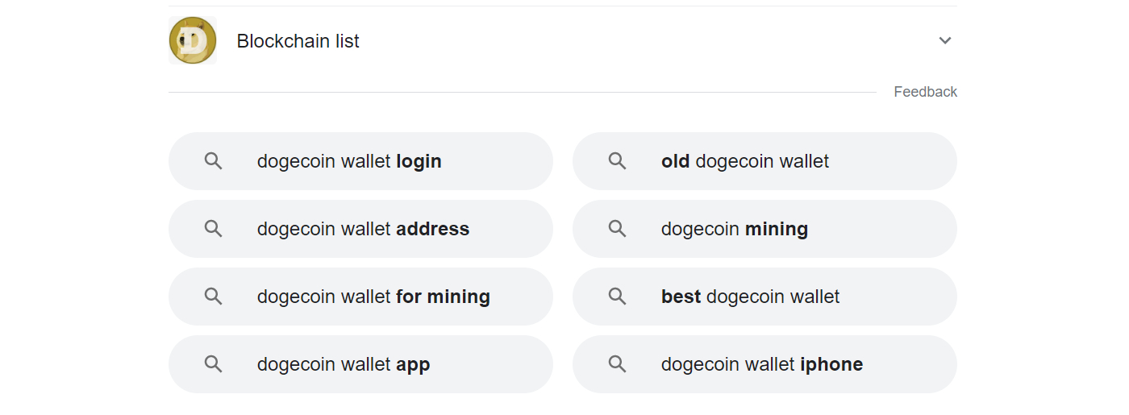Search for "dogecoin wallet login" suggestion
Viewport: 1129px width, 415px height.
pos(349,161)
